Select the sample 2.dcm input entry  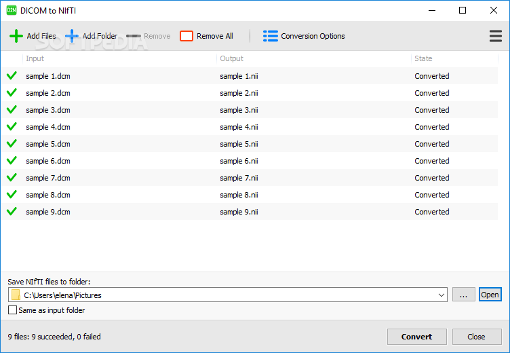(48, 93)
